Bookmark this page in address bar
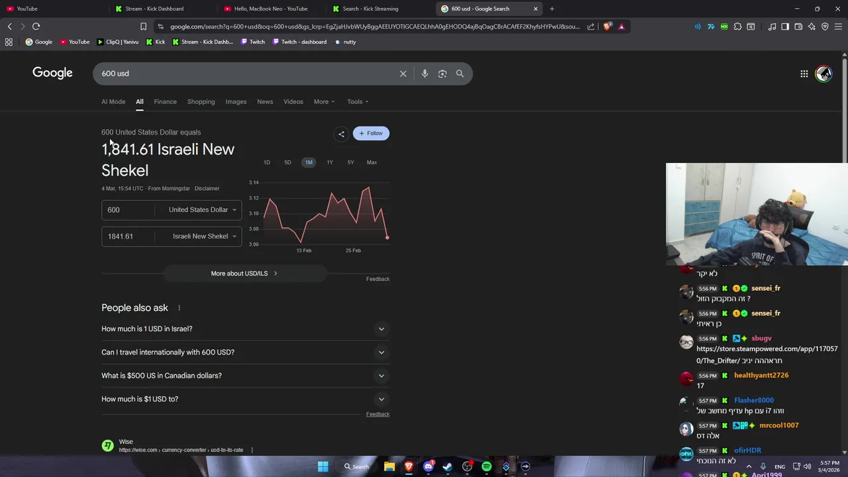Image resolution: width=848 pixels, height=477 pixels. click(143, 26)
